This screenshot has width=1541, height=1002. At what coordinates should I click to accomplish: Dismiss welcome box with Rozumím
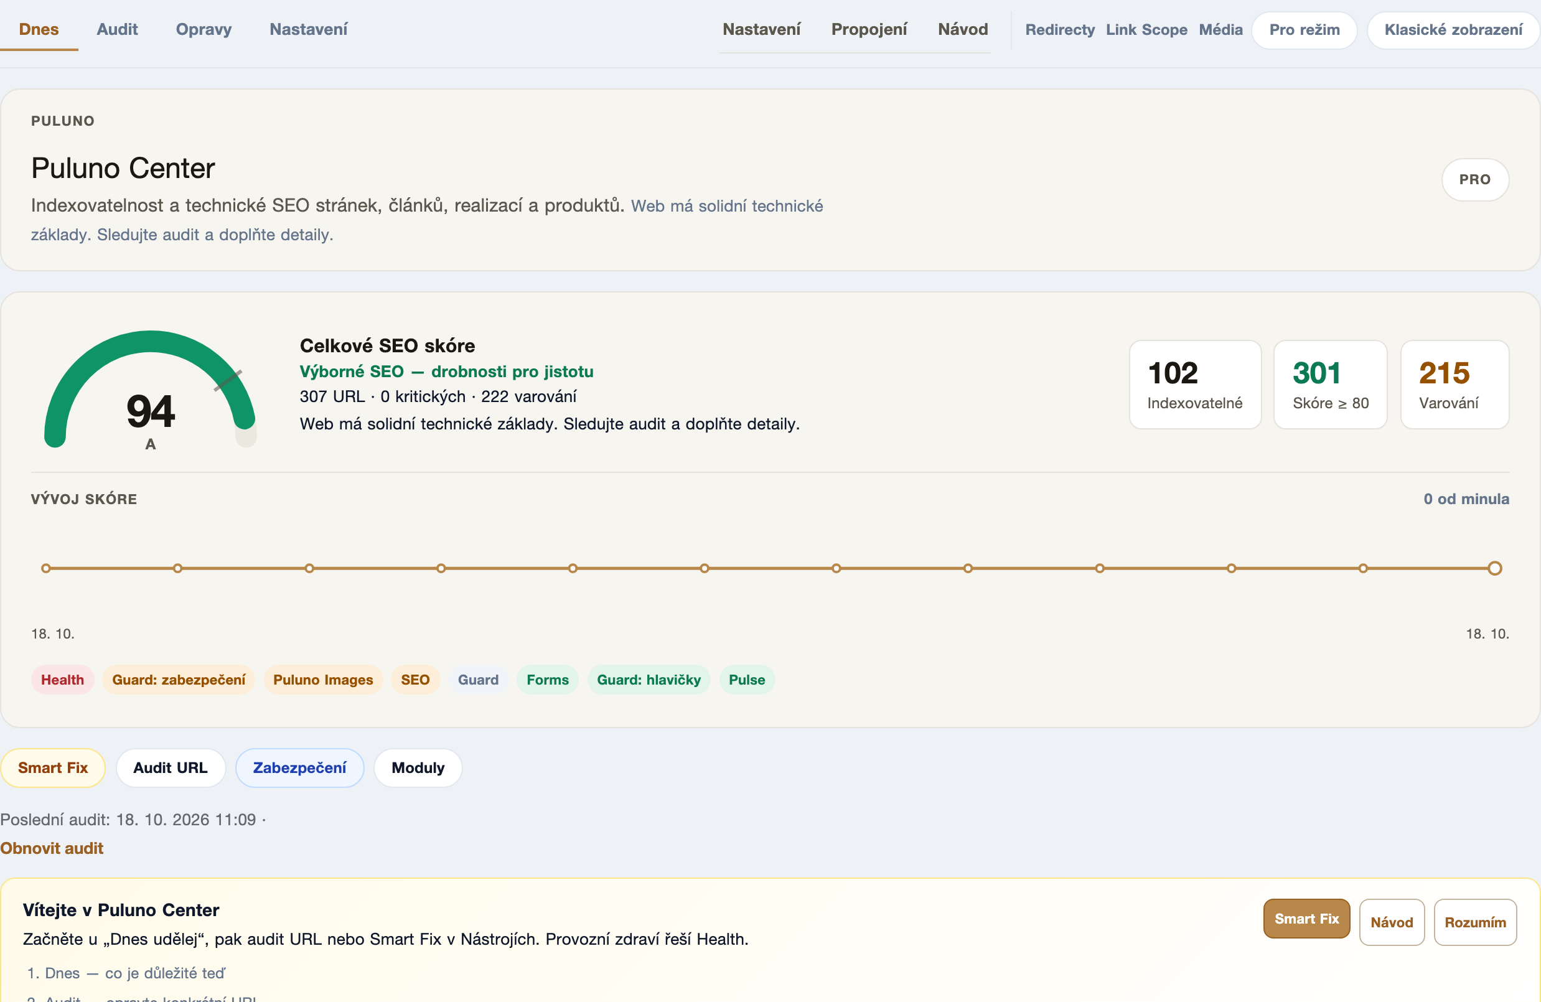[1476, 922]
